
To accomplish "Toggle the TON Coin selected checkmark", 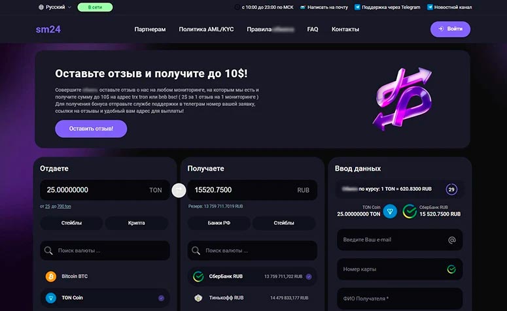I will 161,298.
